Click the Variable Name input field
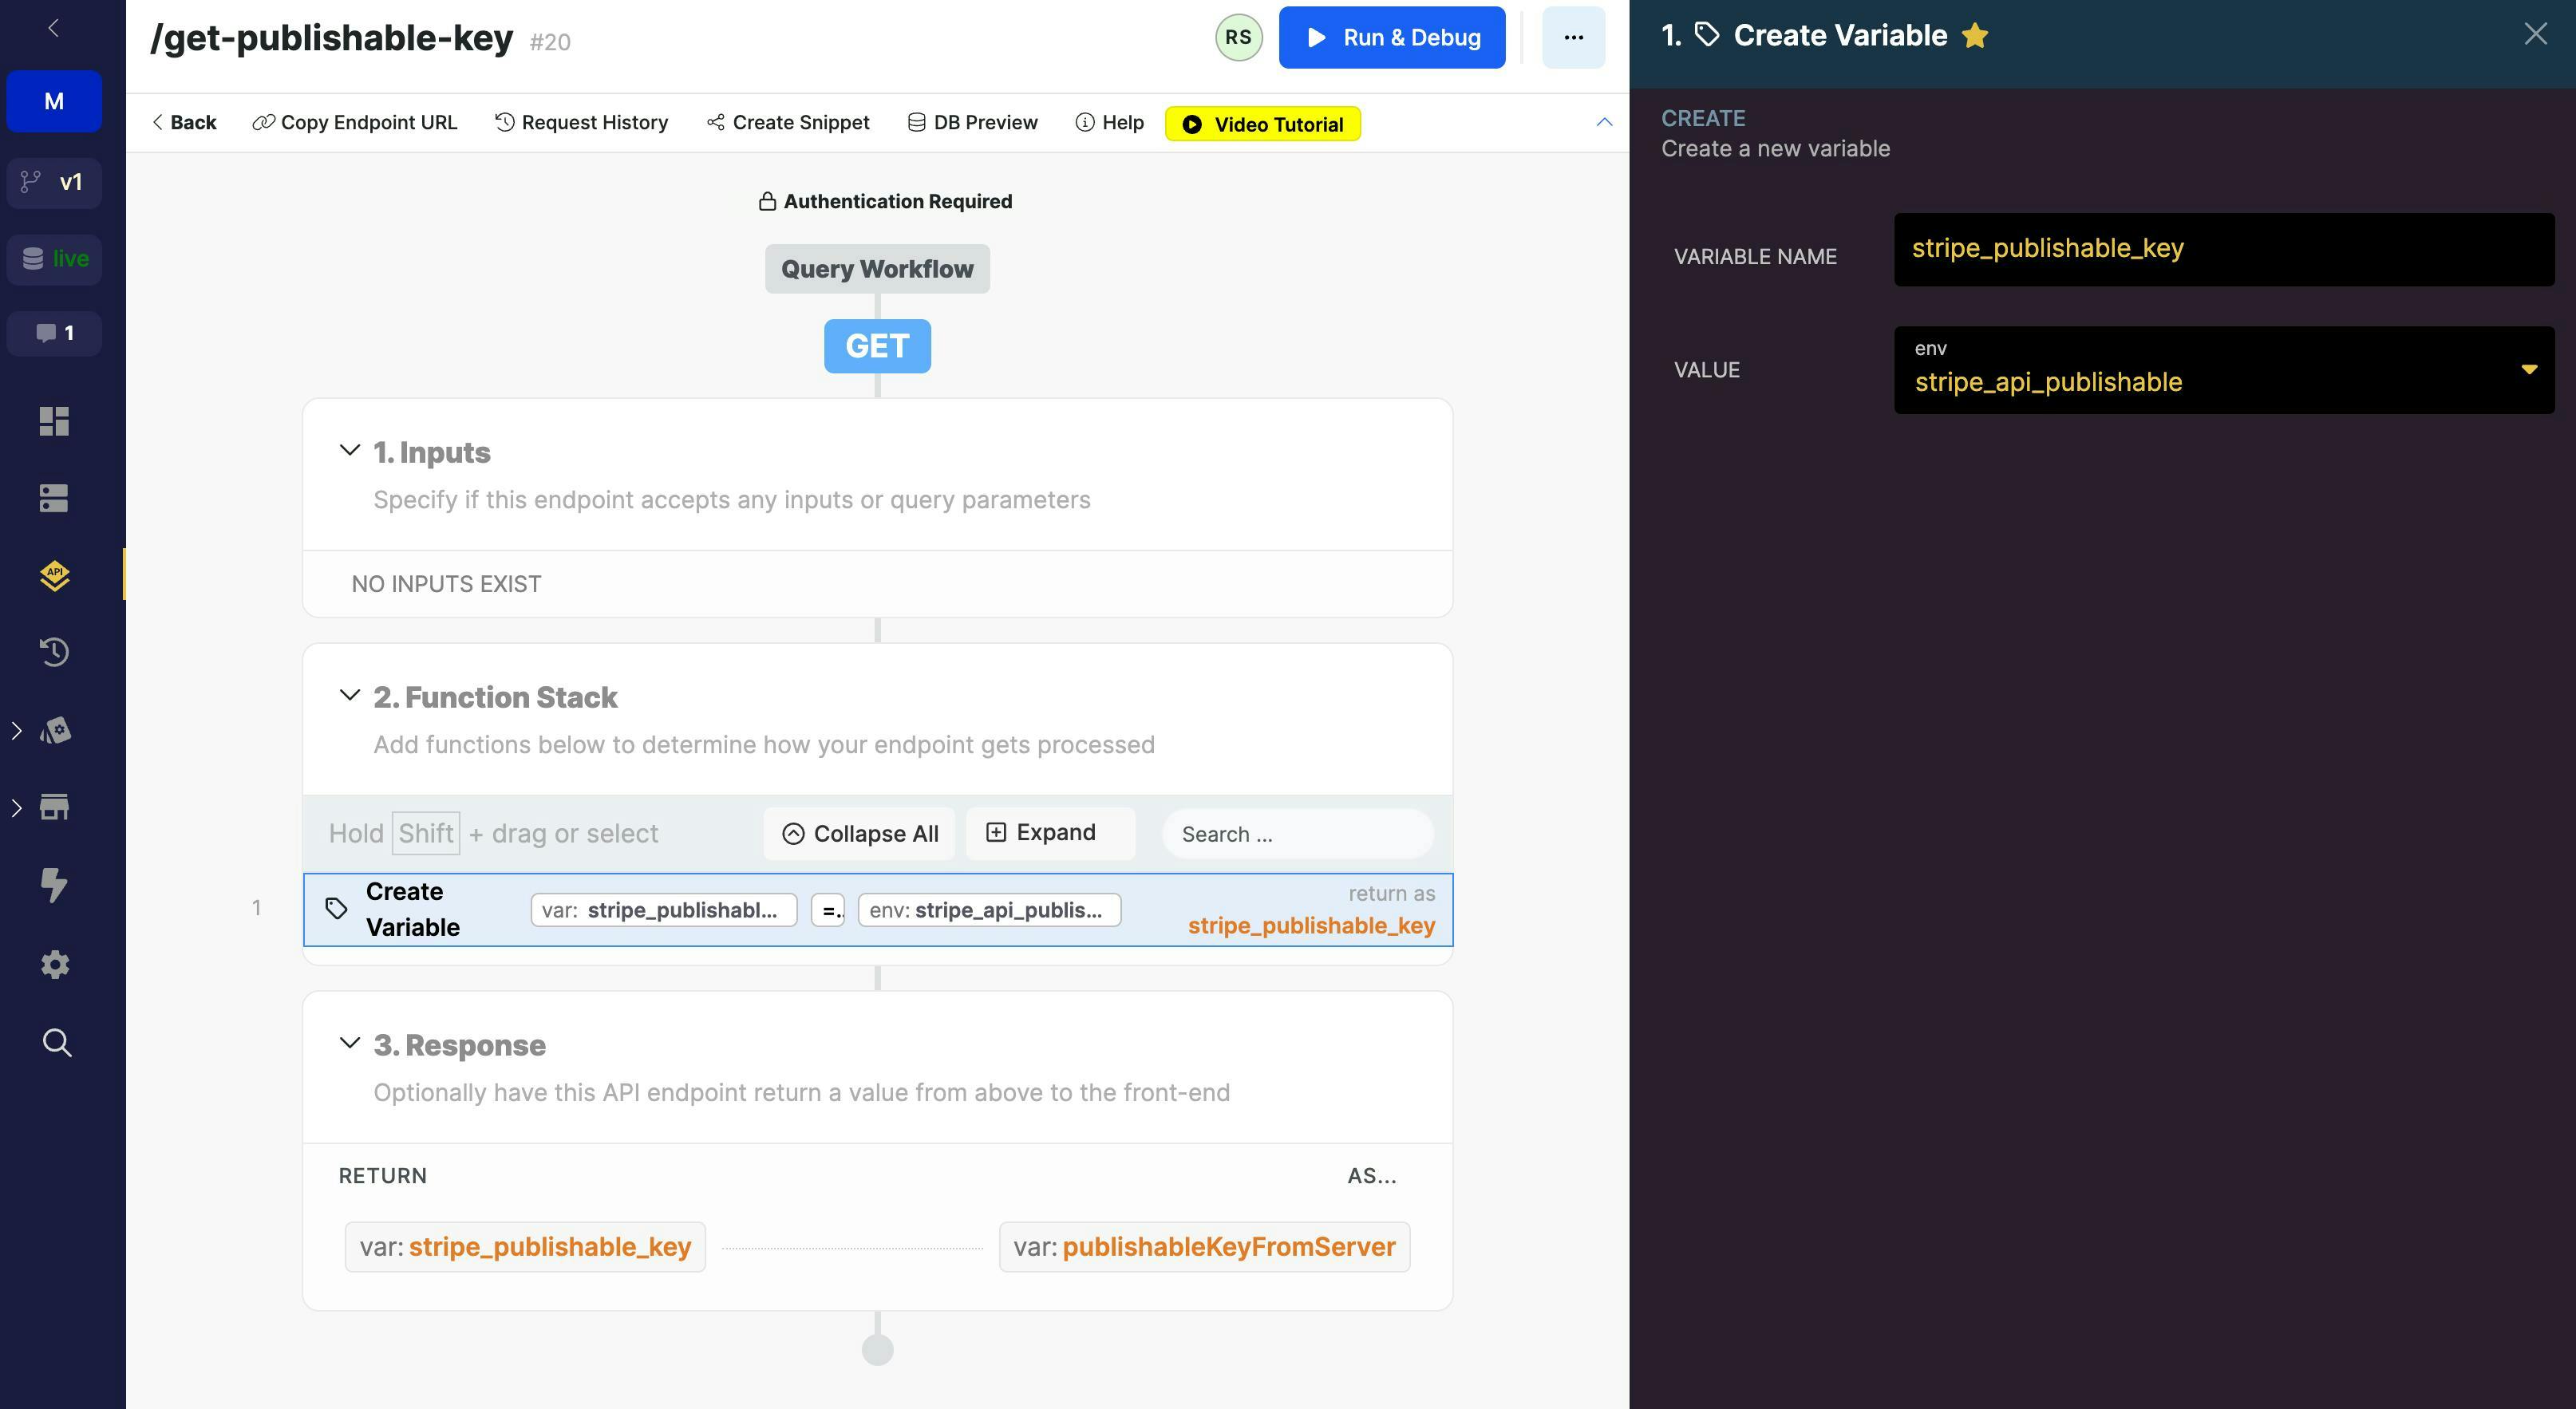 (2223, 249)
